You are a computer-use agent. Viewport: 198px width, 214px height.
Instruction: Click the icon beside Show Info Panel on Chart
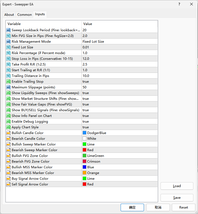click(8, 116)
